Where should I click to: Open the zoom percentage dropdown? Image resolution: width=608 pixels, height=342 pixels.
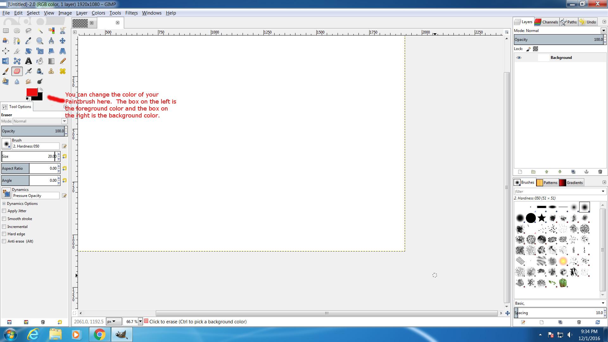pos(140,321)
